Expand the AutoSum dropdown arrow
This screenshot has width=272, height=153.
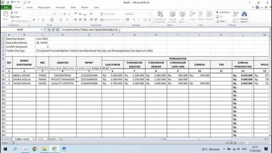click(x=230, y=12)
